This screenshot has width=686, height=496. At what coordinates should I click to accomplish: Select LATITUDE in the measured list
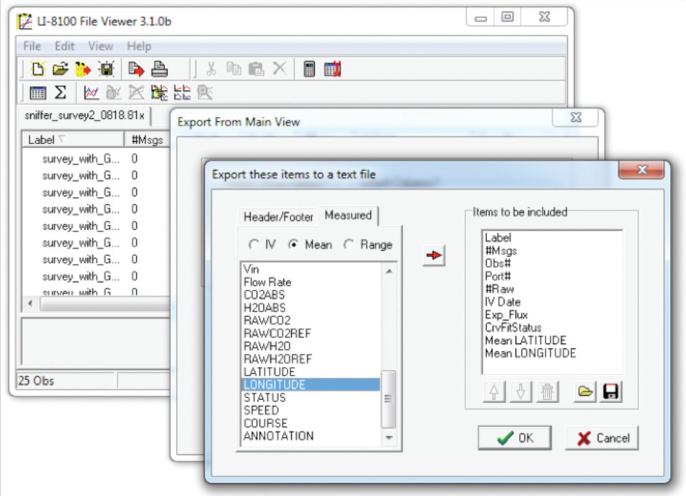311,372
